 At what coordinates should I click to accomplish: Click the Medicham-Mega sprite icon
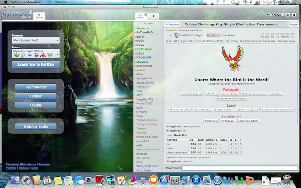click(177, 35)
